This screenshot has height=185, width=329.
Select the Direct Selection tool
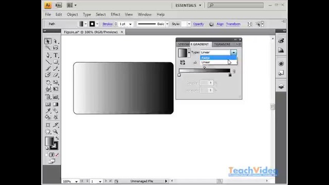[56, 41]
